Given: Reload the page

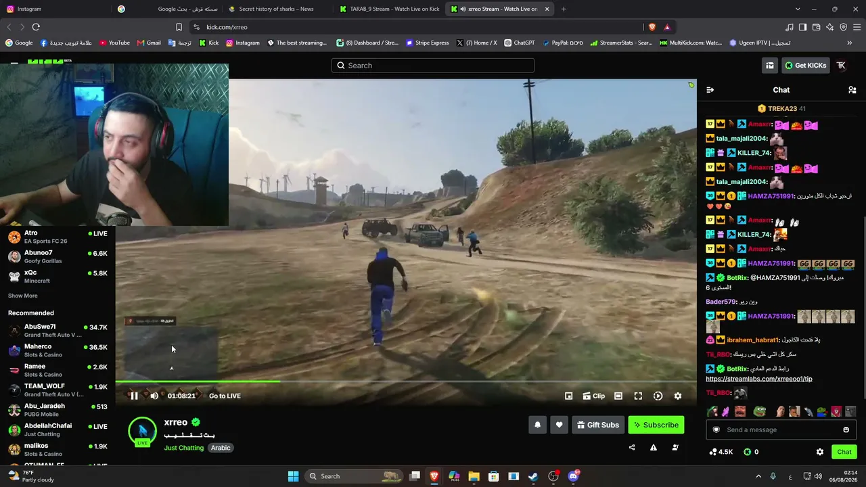Looking at the screenshot, I should [36, 27].
